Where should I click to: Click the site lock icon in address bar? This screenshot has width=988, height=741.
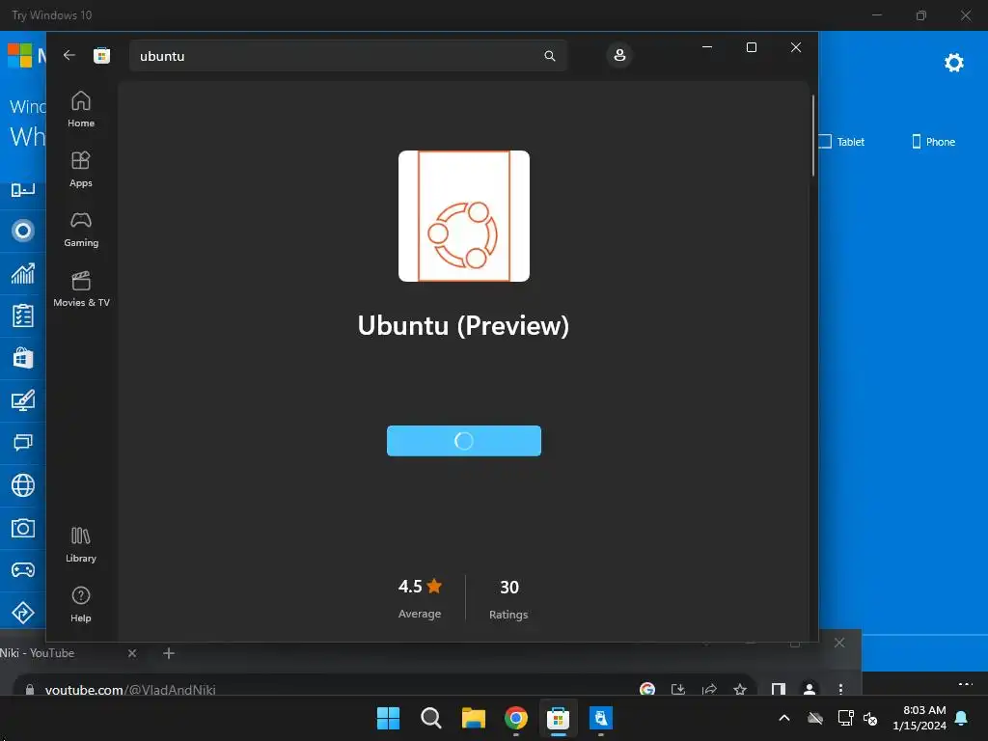pos(30,689)
